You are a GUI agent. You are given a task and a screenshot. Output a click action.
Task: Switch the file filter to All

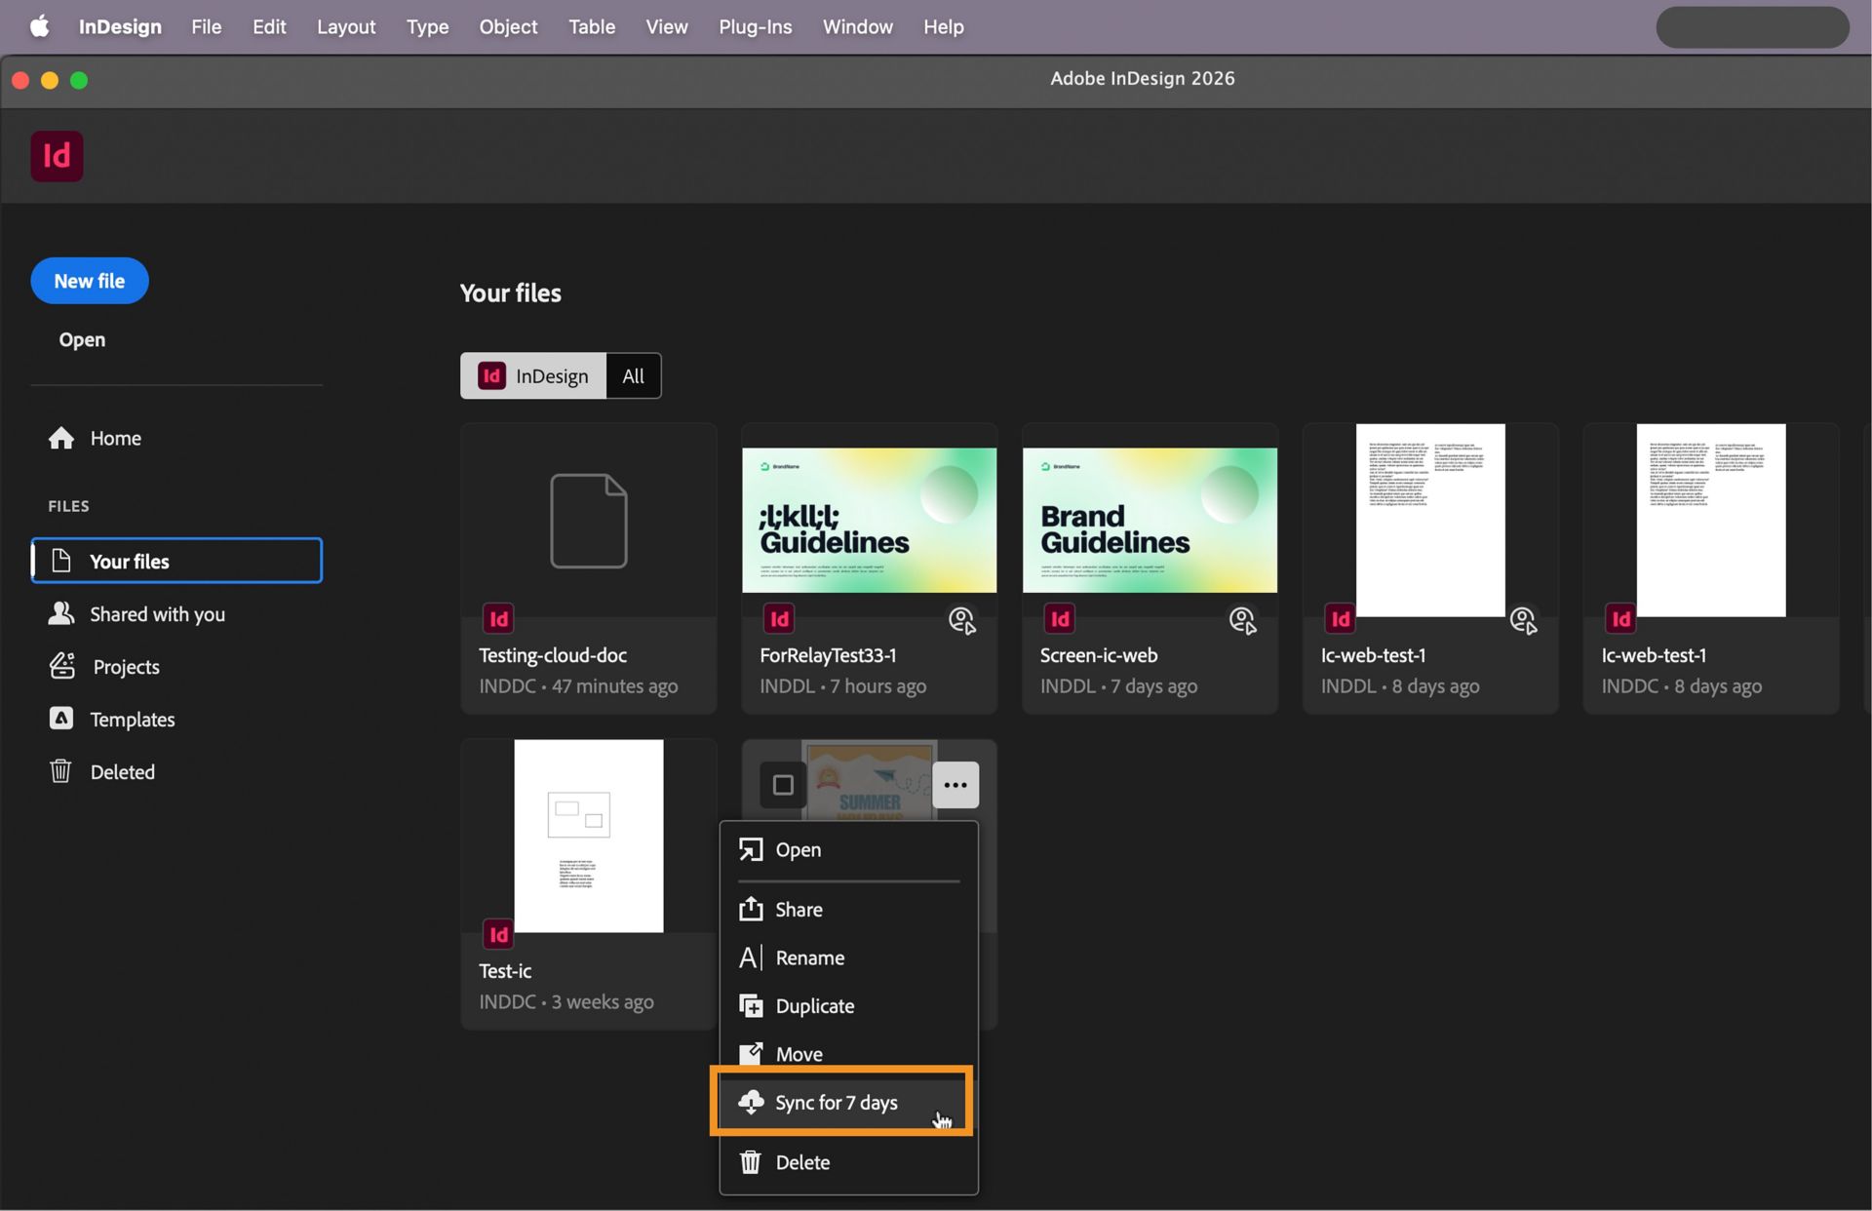[633, 375]
